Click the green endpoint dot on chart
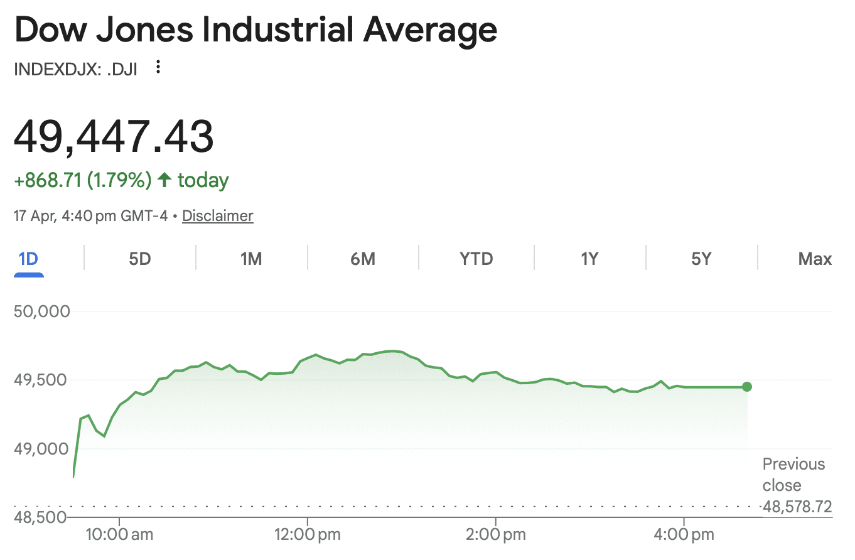The image size is (855, 560). click(x=746, y=387)
